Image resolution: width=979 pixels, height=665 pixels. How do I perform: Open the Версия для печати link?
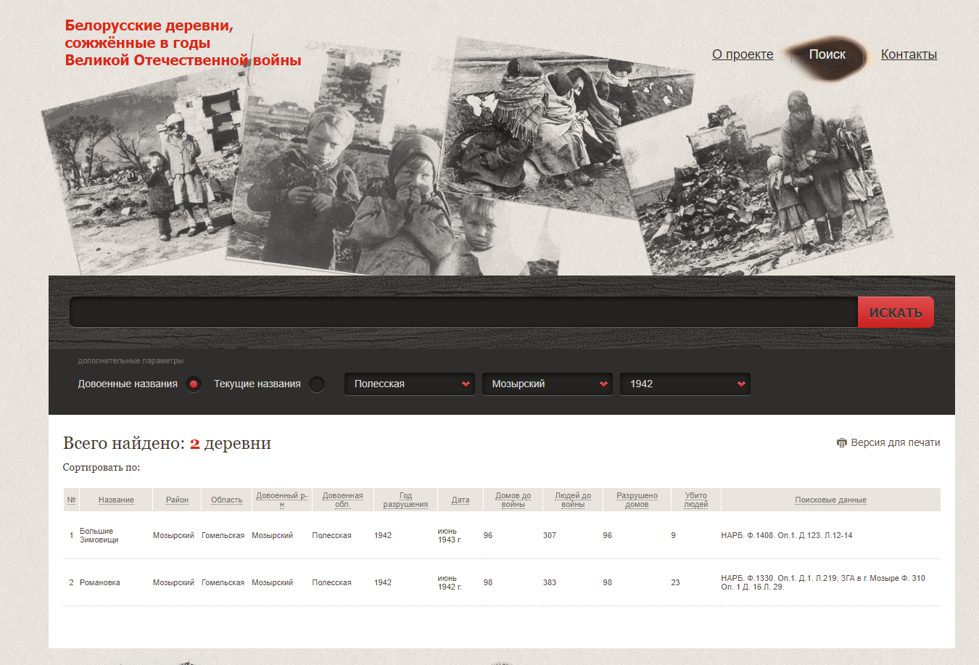click(895, 442)
